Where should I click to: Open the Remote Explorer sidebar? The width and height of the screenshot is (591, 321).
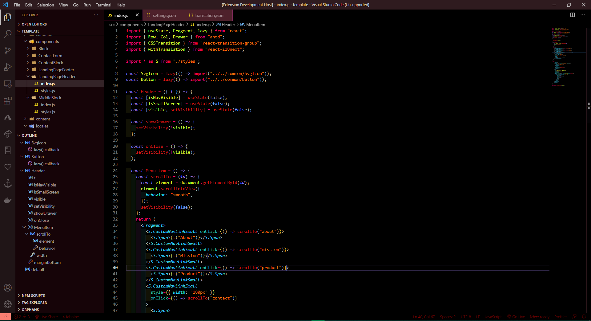8,84
